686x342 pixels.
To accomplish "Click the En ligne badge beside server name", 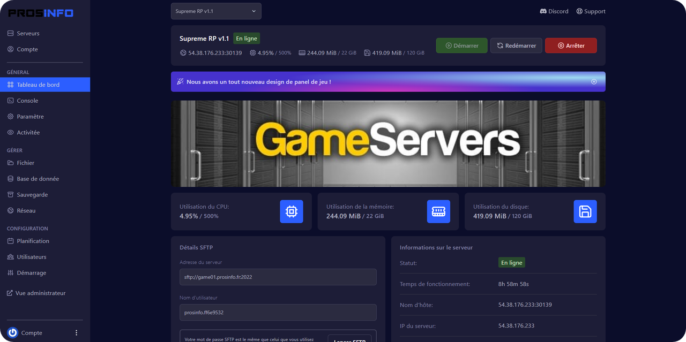I will click(x=247, y=39).
